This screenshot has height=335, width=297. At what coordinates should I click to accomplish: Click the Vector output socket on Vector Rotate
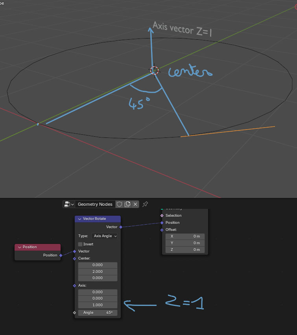pyautogui.click(x=121, y=227)
